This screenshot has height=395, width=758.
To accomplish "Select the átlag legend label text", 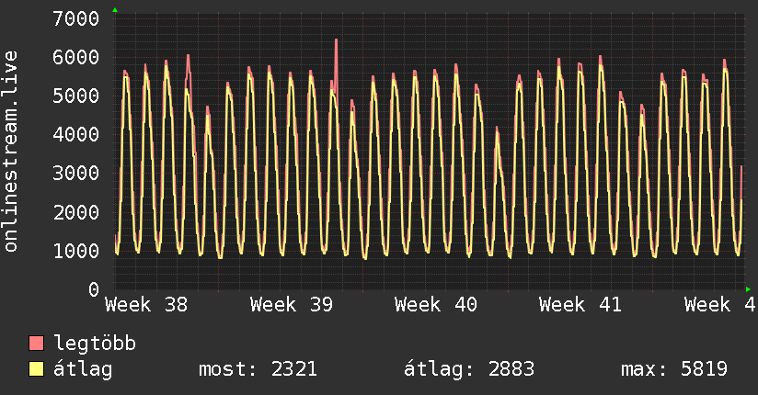I will pyautogui.click(x=83, y=369).
